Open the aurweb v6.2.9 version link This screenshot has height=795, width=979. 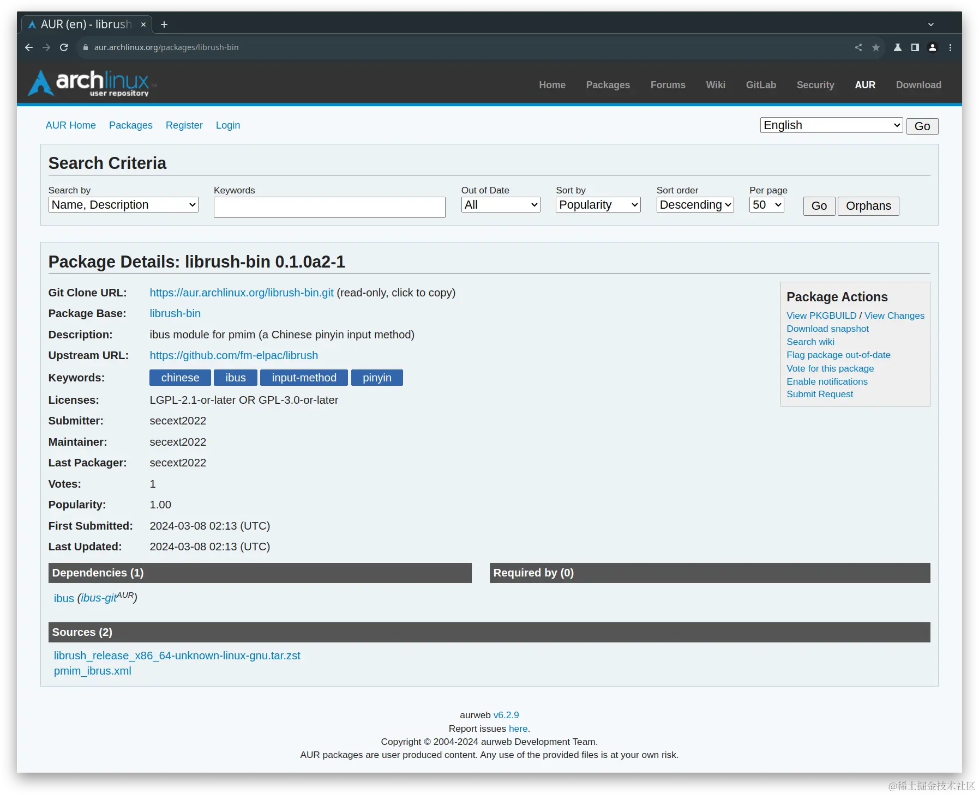point(506,715)
